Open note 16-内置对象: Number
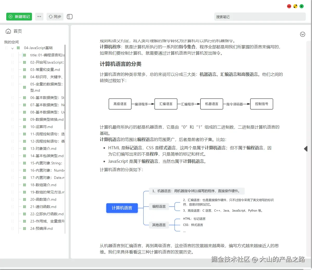 (47, 170)
